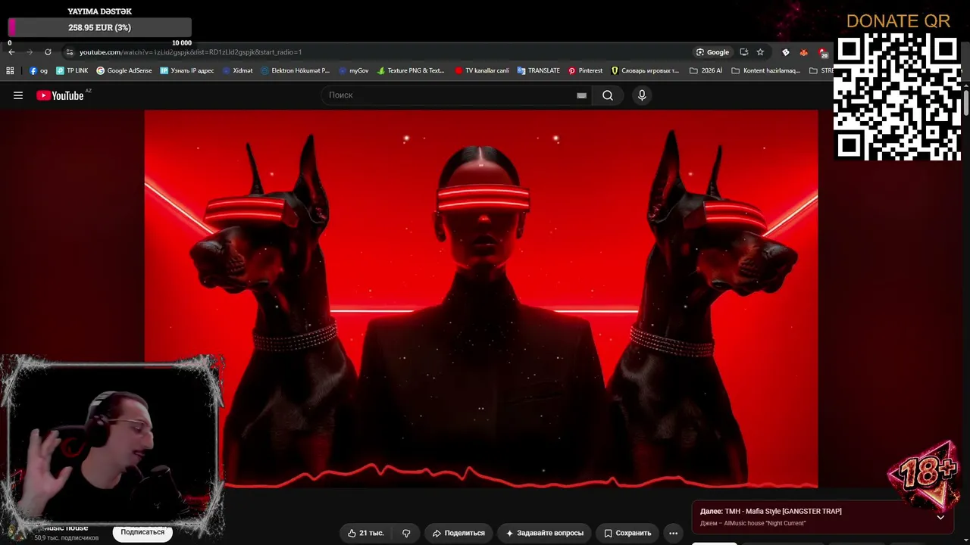
Task: Open the Elektron Hökumət bookmark
Action: click(296, 71)
